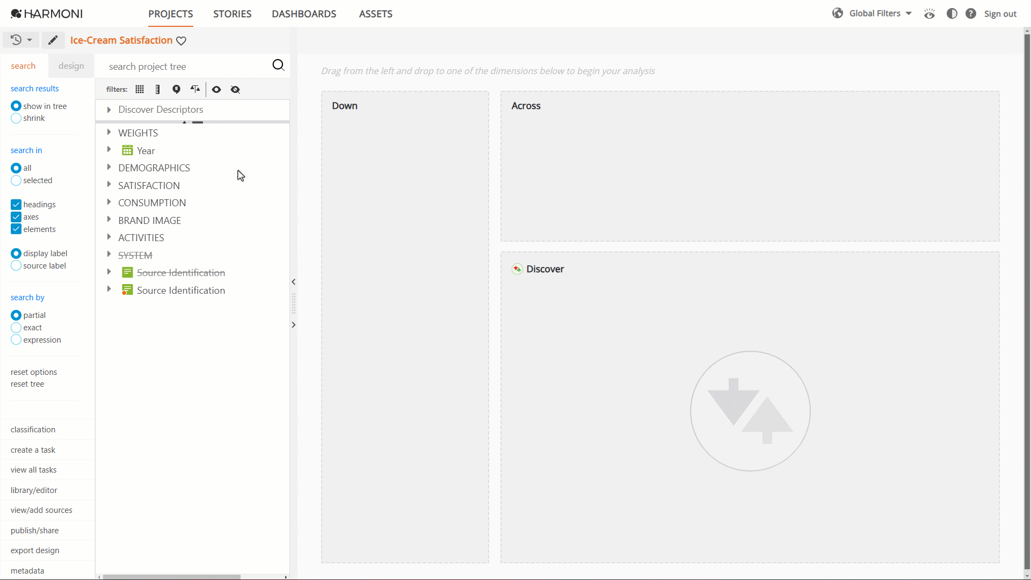Click 'reset tree' link
The width and height of the screenshot is (1031, 580).
(27, 384)
